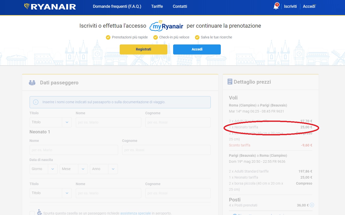Click the Neonato 1 Cognome field
Image resolution: width=345 pixels, height=215 pixels.
[x=166, y=150]
